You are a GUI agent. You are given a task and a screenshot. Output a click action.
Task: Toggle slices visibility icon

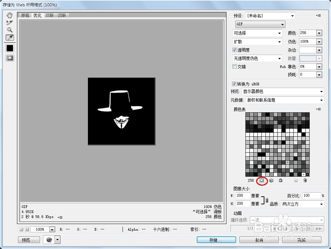tap(10, 58)
